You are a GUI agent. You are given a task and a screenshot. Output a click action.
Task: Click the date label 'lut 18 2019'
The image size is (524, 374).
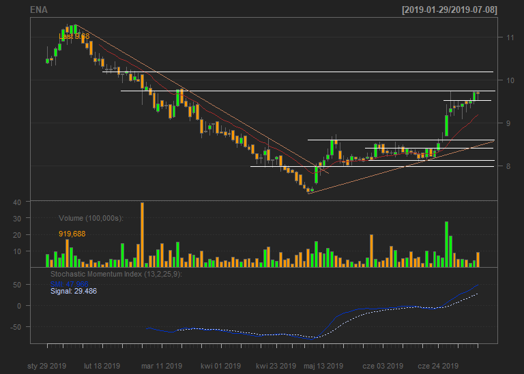102,366
